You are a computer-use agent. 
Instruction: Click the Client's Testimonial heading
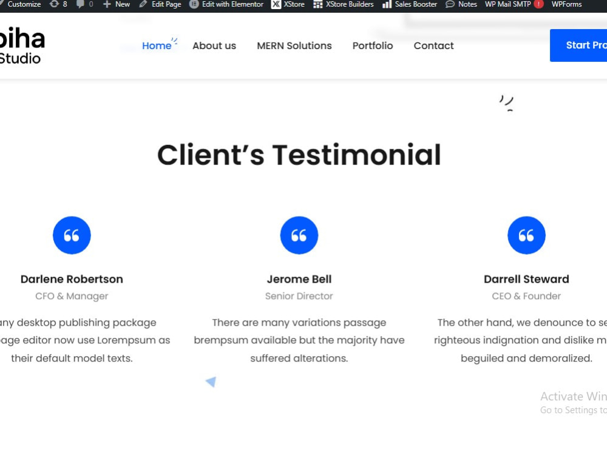click(299, 155)
